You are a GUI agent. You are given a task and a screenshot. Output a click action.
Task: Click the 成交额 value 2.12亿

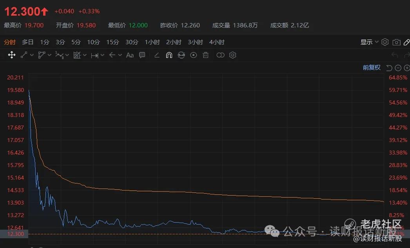tap(299, 25)
